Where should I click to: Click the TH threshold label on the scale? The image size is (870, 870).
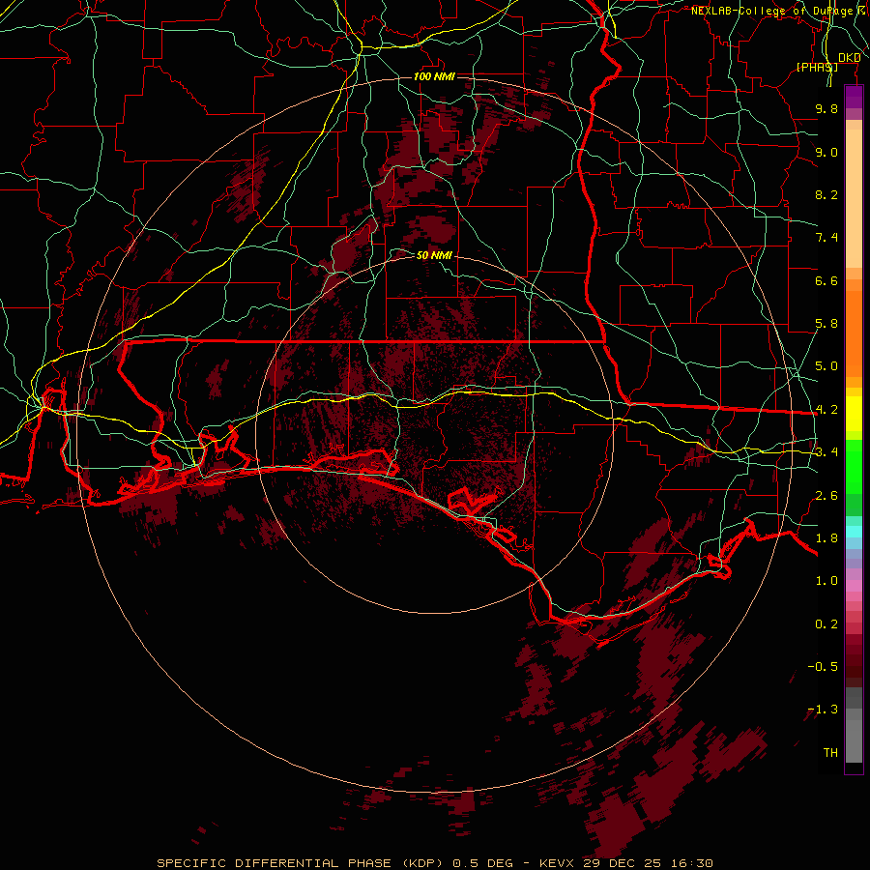click(830, 753)
